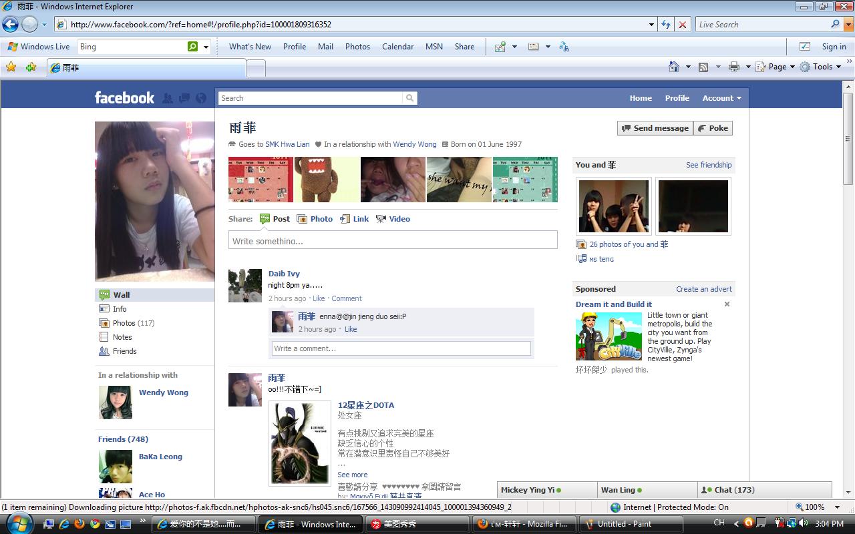Refresh the page using the address bar icon
The image size is (855, 534).
tap(666, 25)
